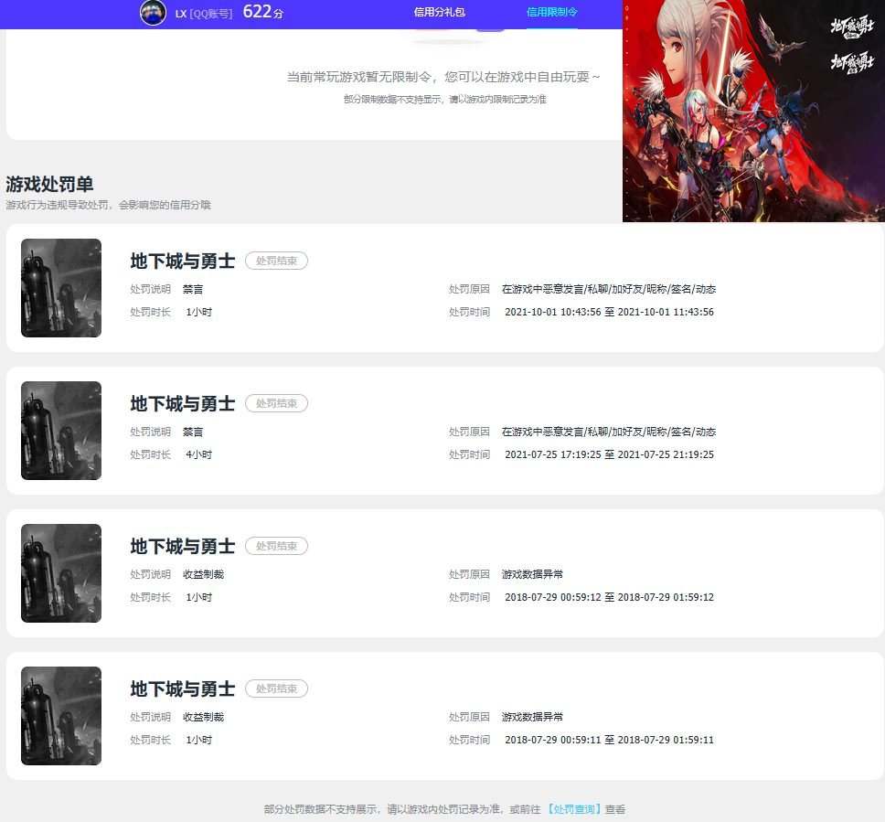Viewport: 885px width, 822px height.
Task: Click time range ending 2018-07-29 01:59:11
Action: (x=609, y=740)
